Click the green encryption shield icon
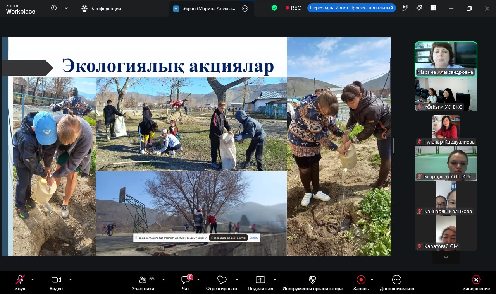 pyautogui.click(x=274, y=8)
